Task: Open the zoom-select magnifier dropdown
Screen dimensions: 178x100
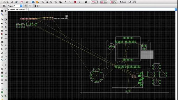Action: pyautogui.click(x=60, y=2)
